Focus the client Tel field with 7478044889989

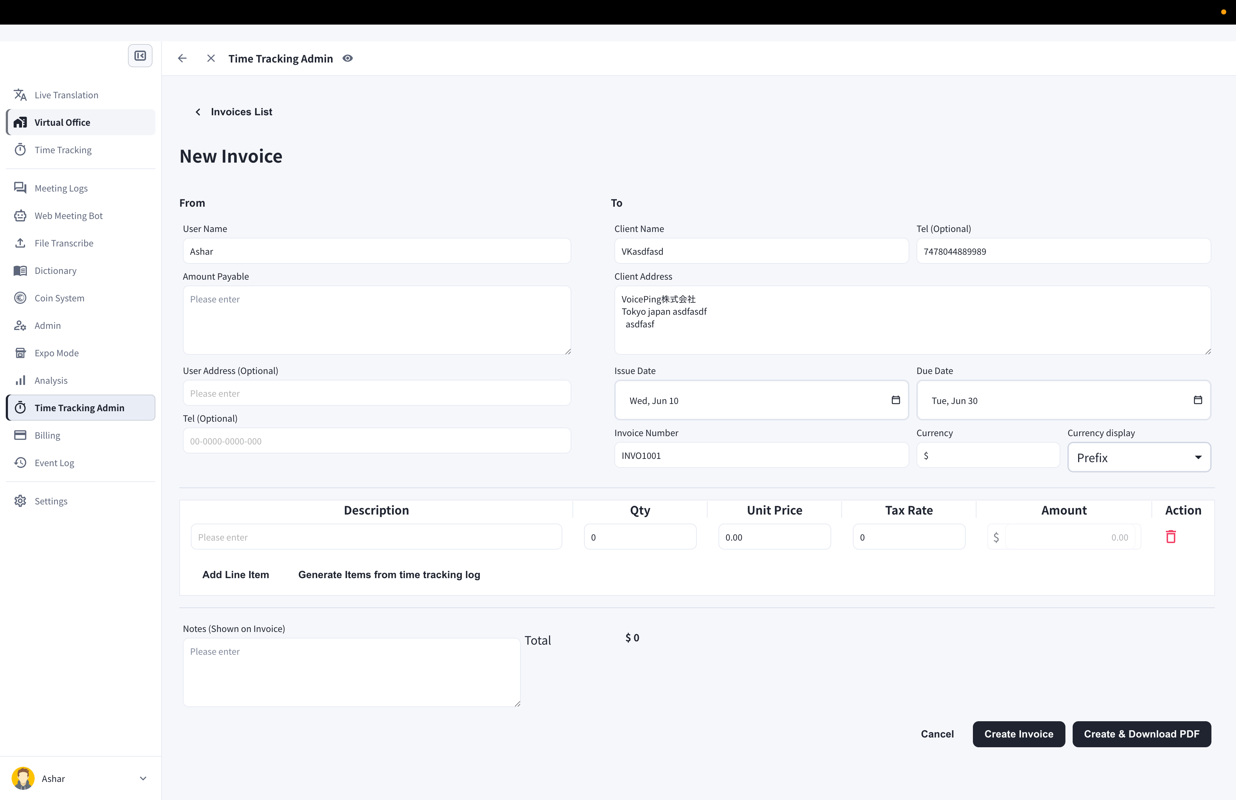coord(1064,251)
